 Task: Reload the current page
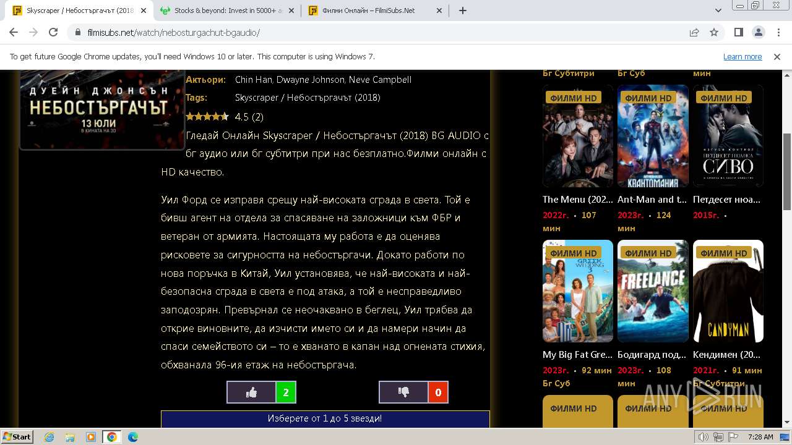(53, 32)
